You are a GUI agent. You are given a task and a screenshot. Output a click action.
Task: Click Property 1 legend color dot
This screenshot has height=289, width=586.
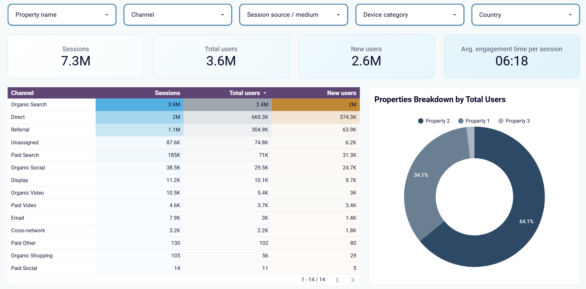click(461, 121)
